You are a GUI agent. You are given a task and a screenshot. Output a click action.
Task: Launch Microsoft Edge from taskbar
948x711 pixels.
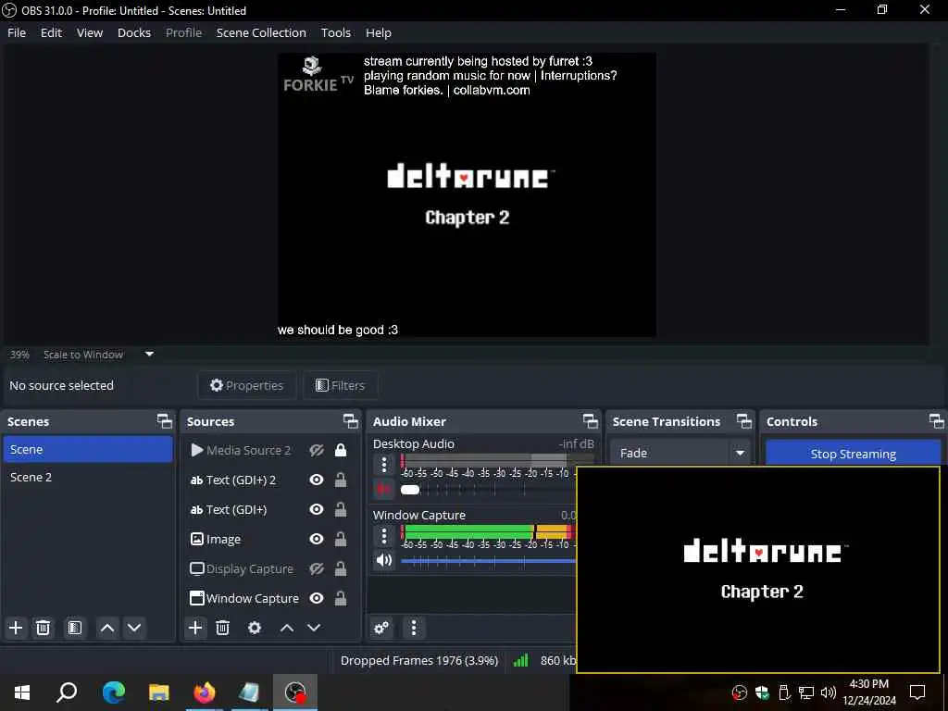[113, 692]
